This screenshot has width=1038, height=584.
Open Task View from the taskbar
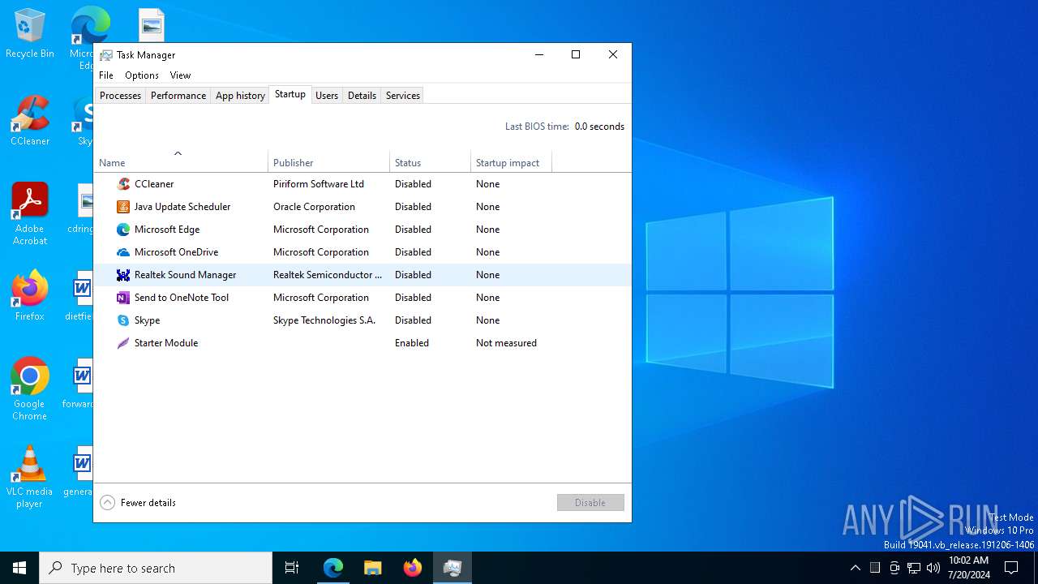(292, 568)
